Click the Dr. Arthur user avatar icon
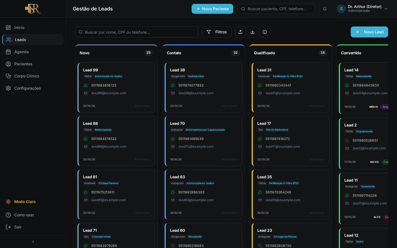Image resolution: width=397 pixels, height=248 pixels. coord(341,9)
